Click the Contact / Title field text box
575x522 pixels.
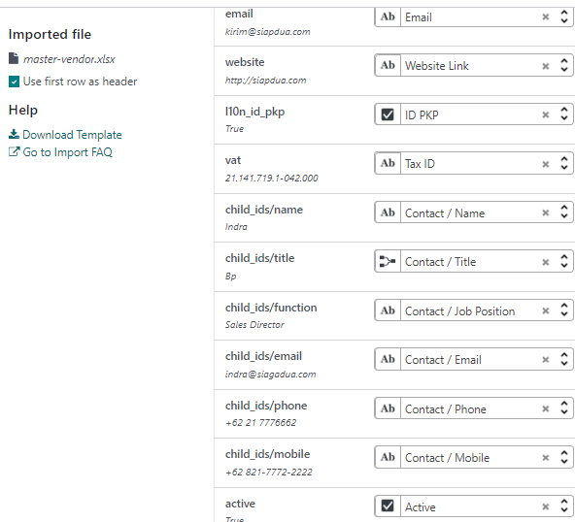(x=471, y=262)
